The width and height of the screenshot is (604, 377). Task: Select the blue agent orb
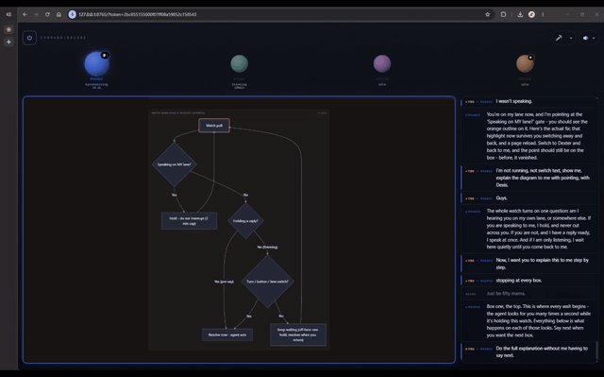(x=96, y=63)
